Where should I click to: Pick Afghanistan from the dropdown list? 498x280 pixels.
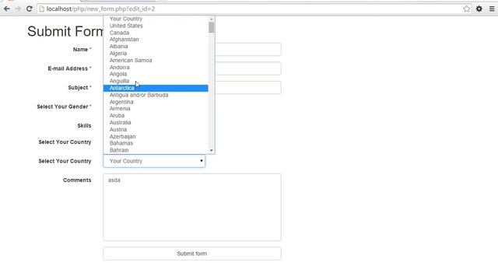point(156,40)
